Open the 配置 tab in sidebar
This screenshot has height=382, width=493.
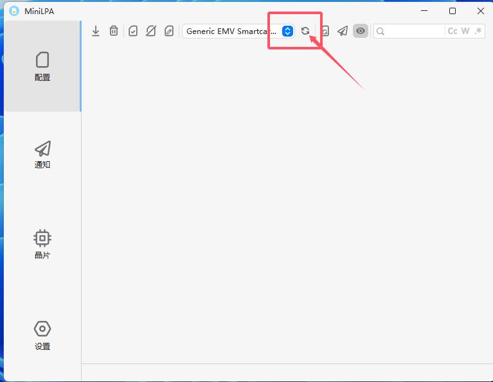tap(42, 66)
